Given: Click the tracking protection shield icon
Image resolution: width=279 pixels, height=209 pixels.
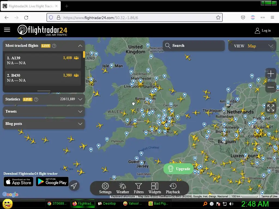Looking at the screenshot, I should pyautogui.click(x=51, y=18).
